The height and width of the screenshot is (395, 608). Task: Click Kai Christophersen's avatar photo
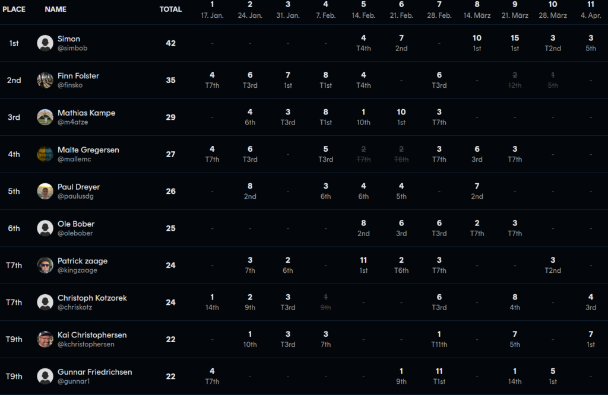(x=45, y=339)
